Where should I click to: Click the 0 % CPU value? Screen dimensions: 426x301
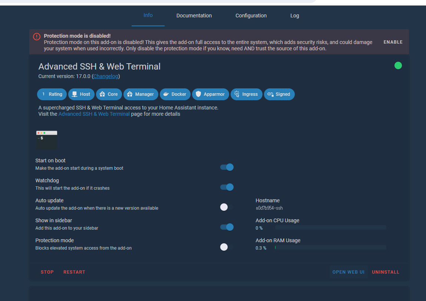click(259, 228)
